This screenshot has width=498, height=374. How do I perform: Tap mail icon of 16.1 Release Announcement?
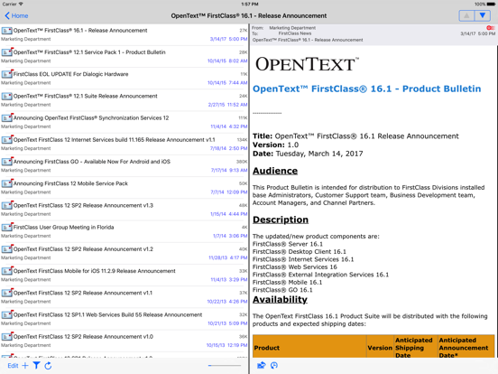tap(6, 31)
